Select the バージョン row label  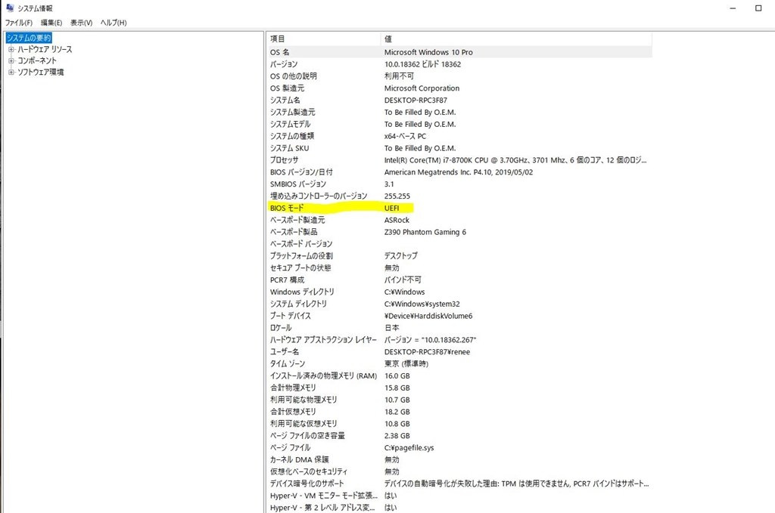click(284, 64)
